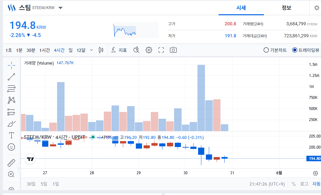Show 1일 date range
The image size is (321, 195).
[56, 184]
